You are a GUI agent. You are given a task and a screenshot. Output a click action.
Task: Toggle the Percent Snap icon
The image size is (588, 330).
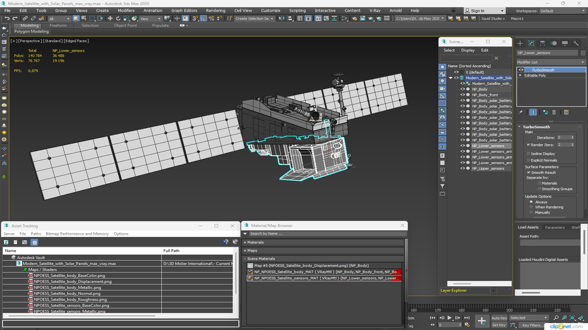(211, 19)
